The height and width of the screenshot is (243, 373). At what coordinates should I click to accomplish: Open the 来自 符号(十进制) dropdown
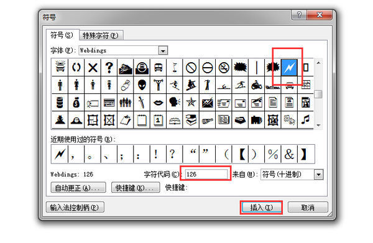(318, 175)
